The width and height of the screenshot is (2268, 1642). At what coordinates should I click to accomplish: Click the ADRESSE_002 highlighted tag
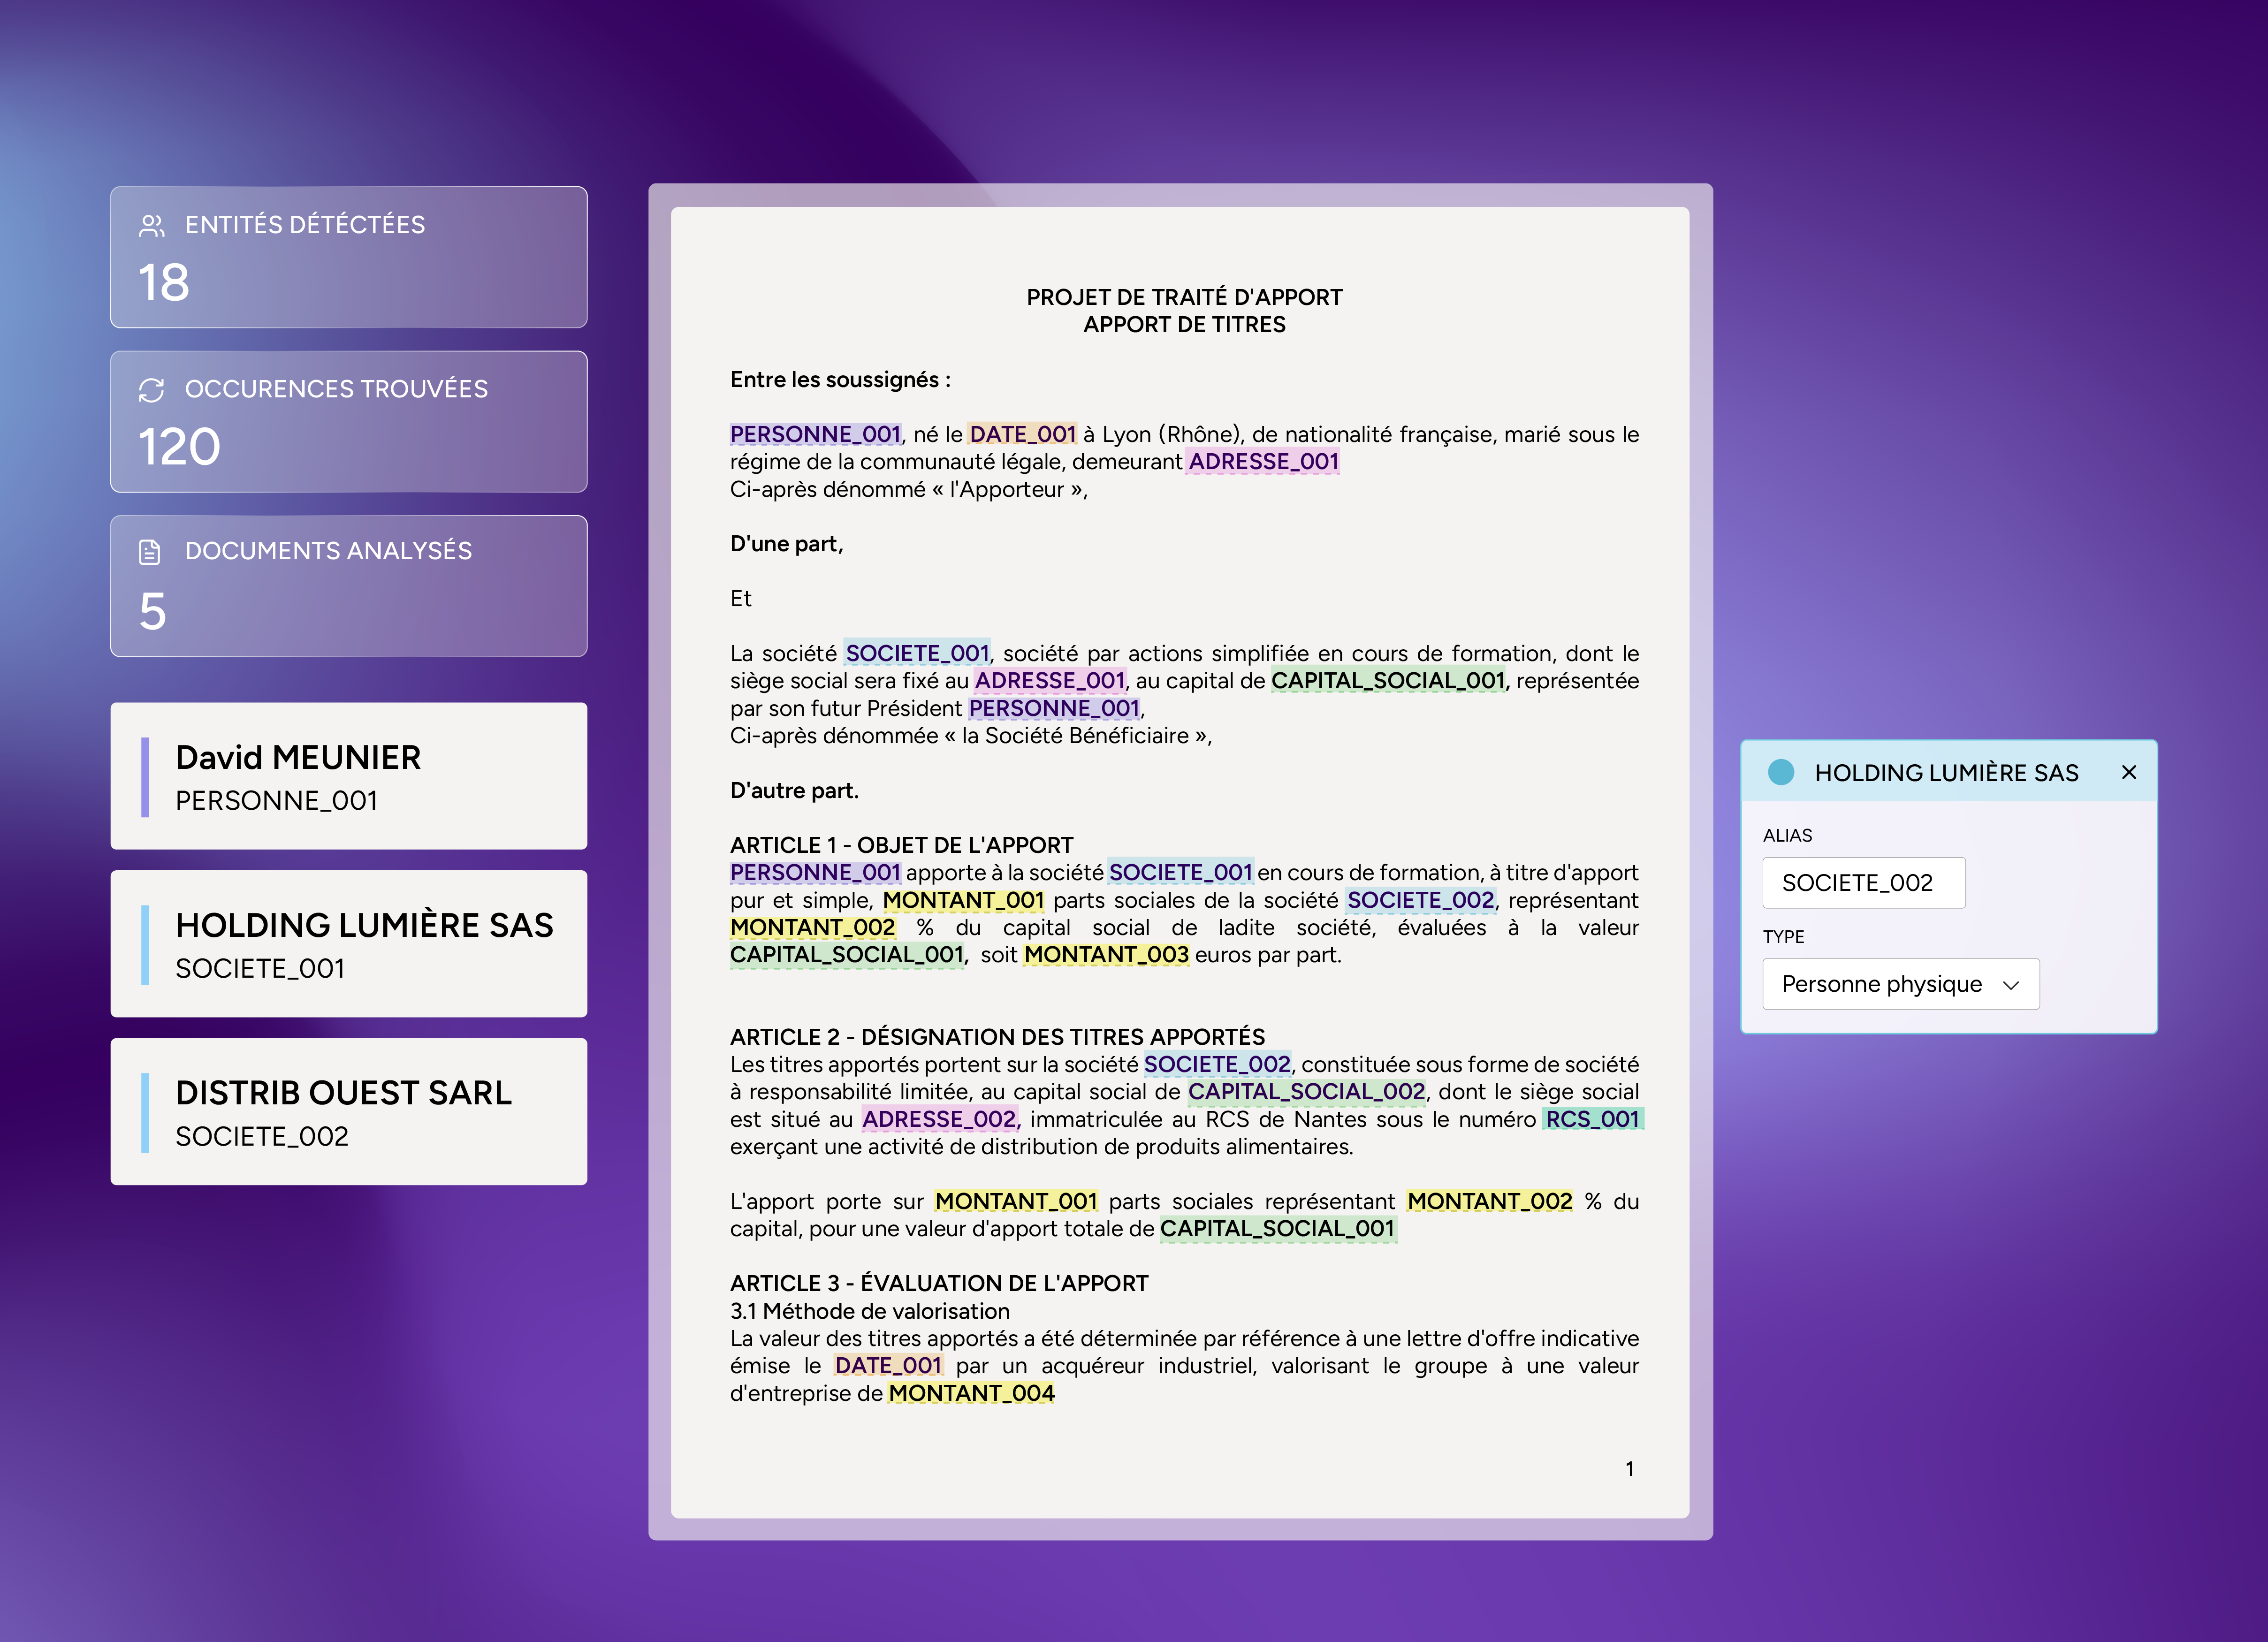coord(939,1119)
